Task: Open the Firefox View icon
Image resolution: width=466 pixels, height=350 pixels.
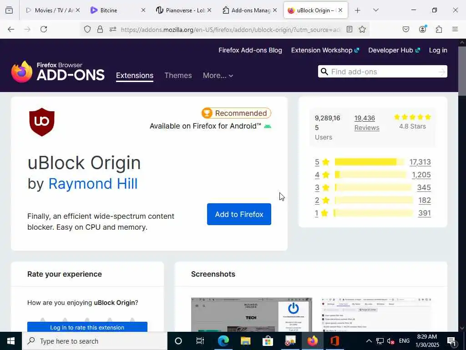Action: [9, 10]
